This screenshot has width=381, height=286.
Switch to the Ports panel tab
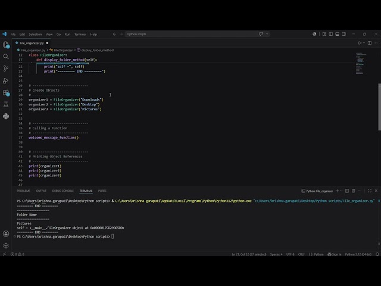click(102, 191)
